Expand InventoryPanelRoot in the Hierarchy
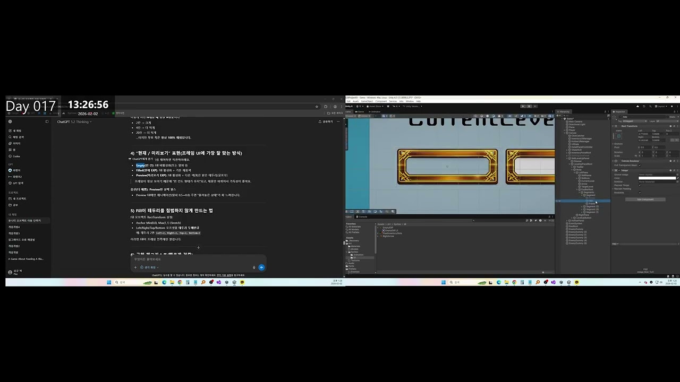This screenshot has height=382, width=680. click(567, 153)
